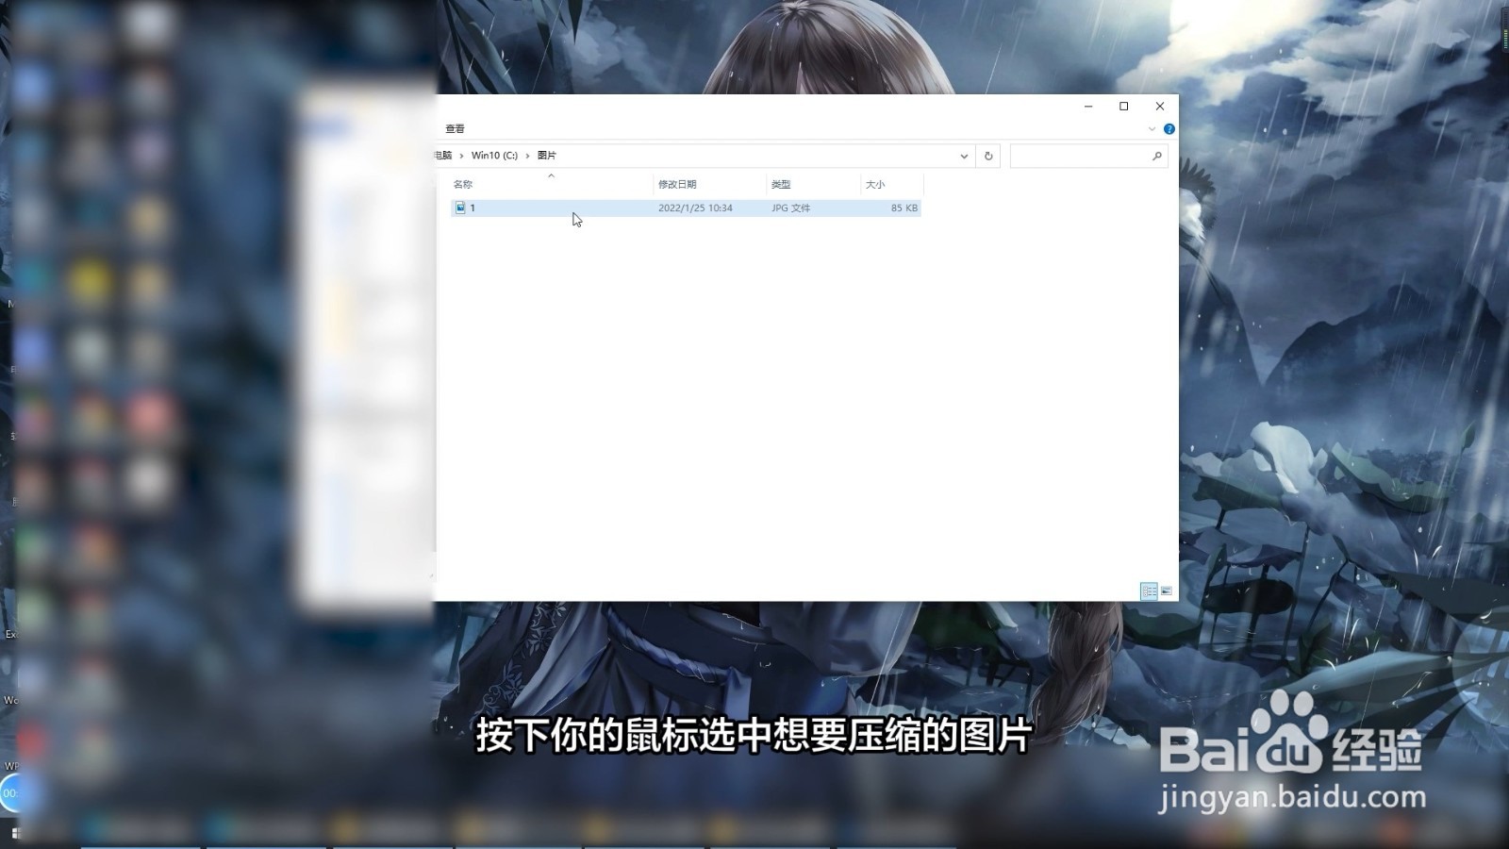
Task: Minimize the Explorer window
Action: [1088, 107]
